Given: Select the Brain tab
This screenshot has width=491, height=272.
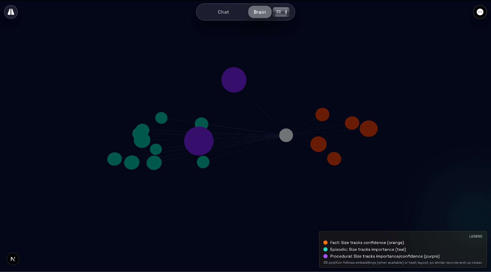Looking at the screenshot, I should 260,12.
